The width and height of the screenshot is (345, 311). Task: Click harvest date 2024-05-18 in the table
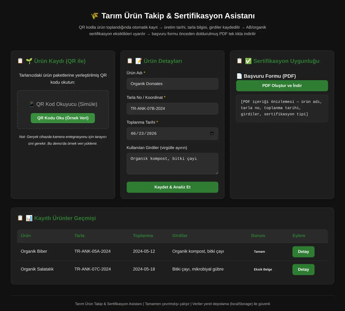144,269
